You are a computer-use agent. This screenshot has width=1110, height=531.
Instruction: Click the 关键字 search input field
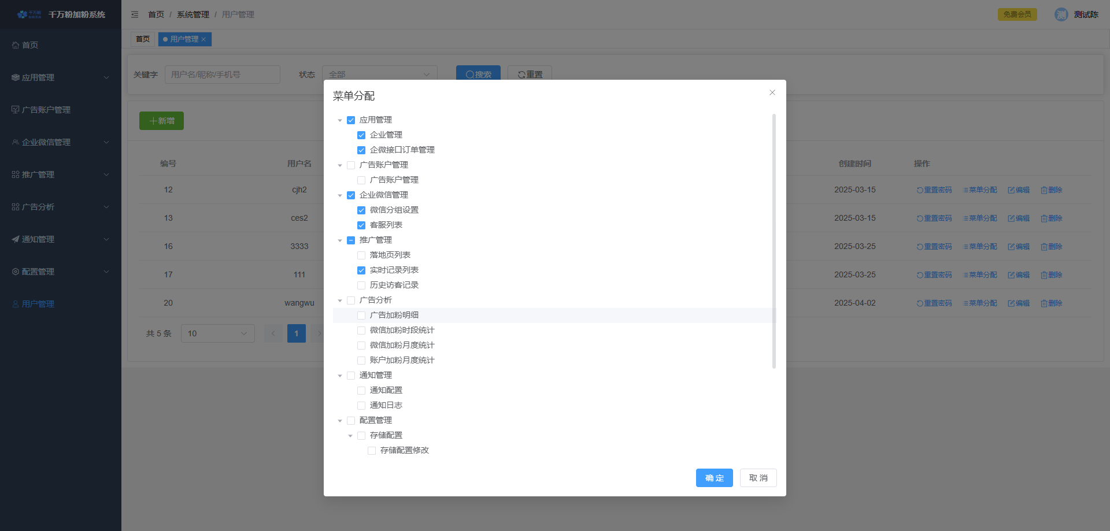tap(222, 75)
